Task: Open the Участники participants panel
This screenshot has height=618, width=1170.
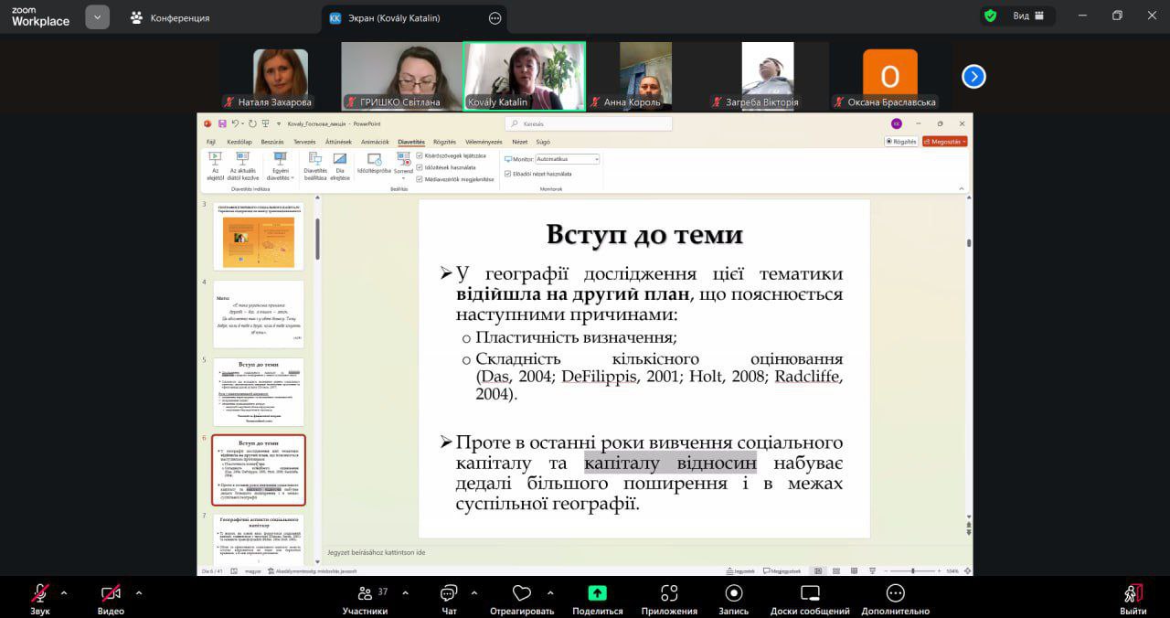Action: (366, 593)
